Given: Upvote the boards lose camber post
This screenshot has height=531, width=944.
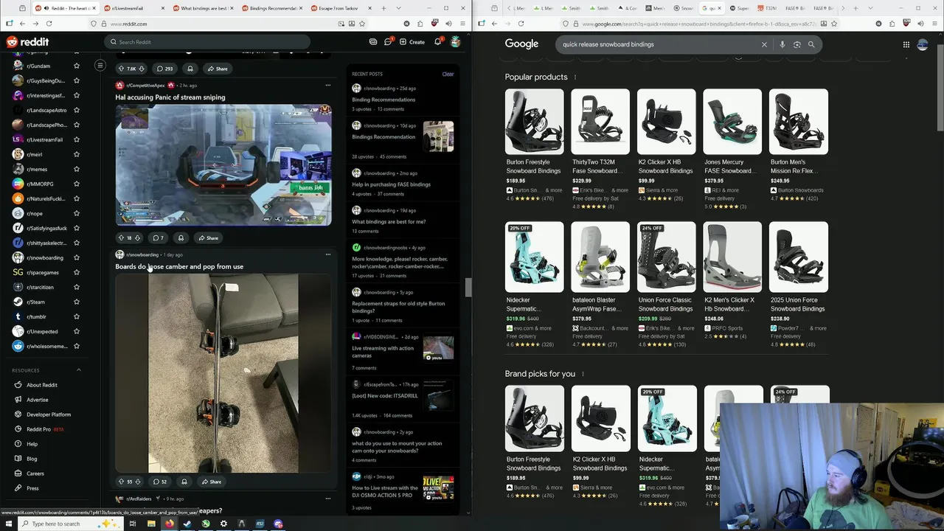Looking at the screenshot, I should 121,482.
